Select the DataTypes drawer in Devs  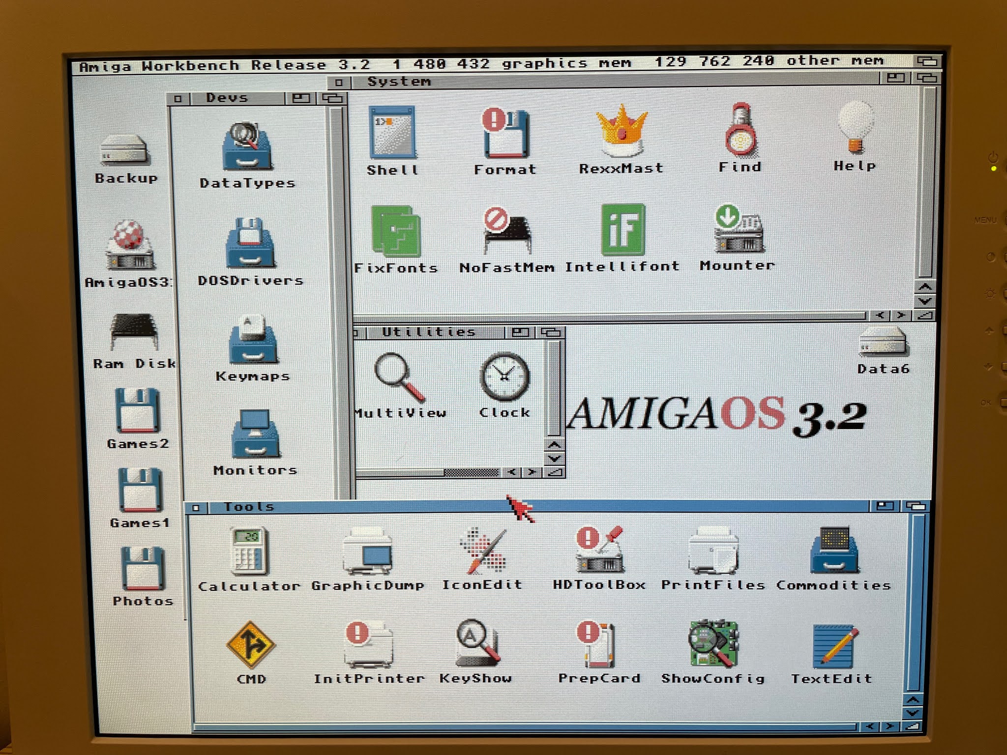point(248,146)
